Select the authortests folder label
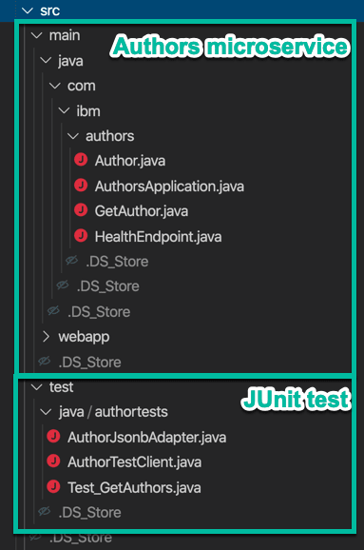Image resolution: width=364 pixels, height=550 pixels. coord(131,412)
